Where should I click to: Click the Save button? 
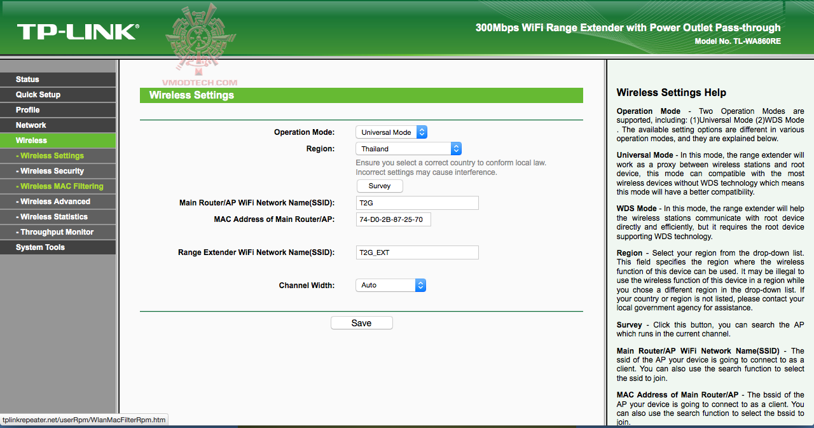pyautogui.click(x=361, y=323)
